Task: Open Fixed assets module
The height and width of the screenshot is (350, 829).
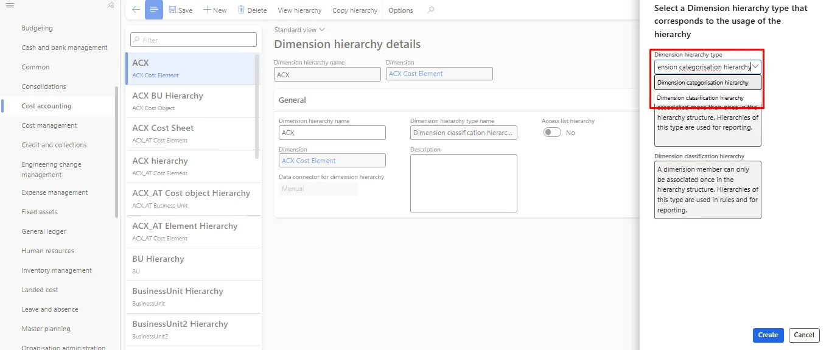Action: [x=40, y=212]
